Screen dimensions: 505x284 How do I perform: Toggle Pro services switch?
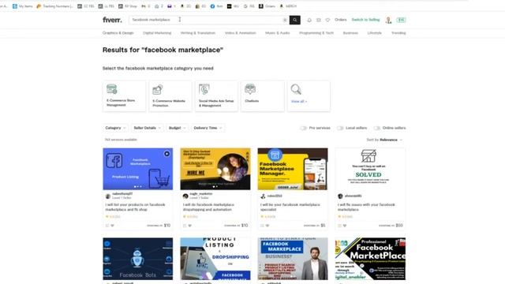[303, 128]
